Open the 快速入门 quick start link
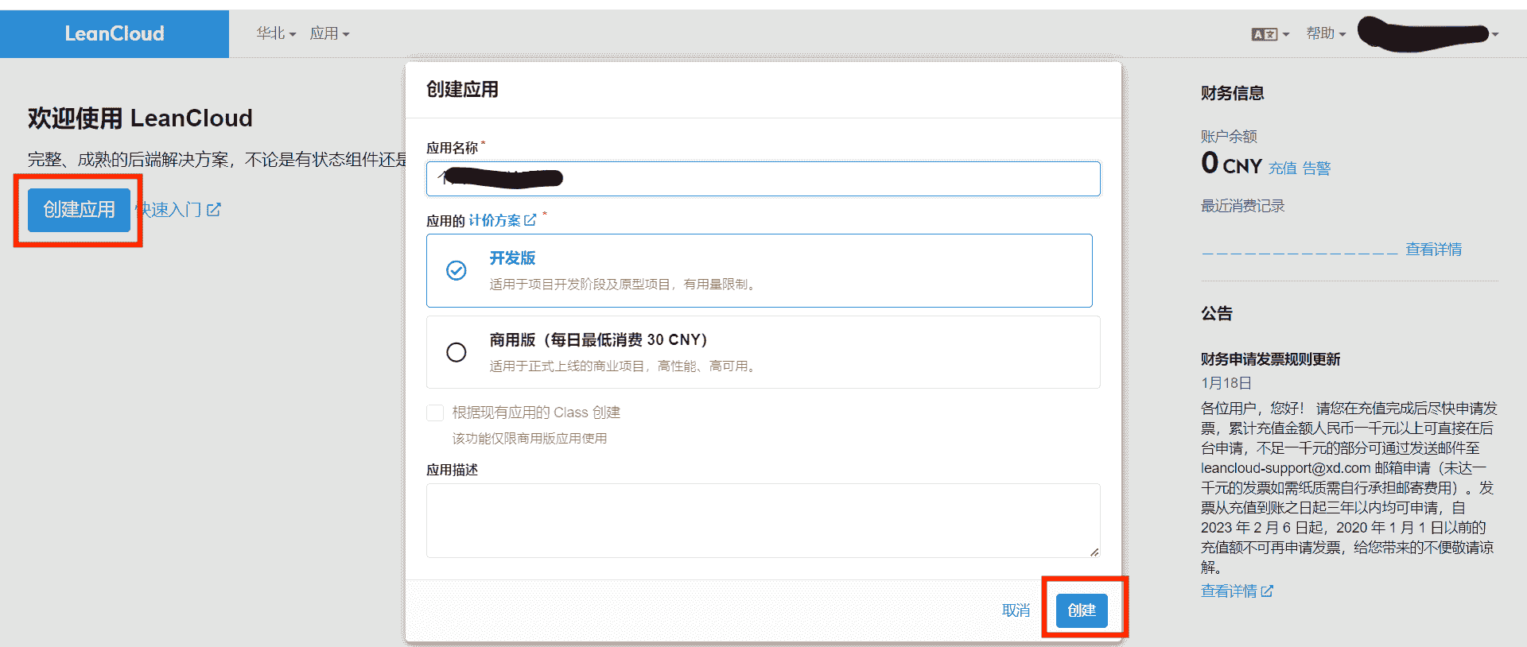The width and height of the screenshot is (1527, 647). pyautogui.click(x=178, y=210)
